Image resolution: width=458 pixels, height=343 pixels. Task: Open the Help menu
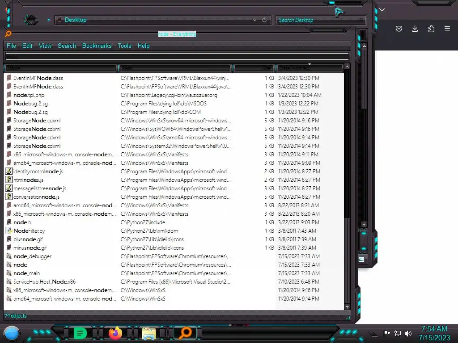144,46
